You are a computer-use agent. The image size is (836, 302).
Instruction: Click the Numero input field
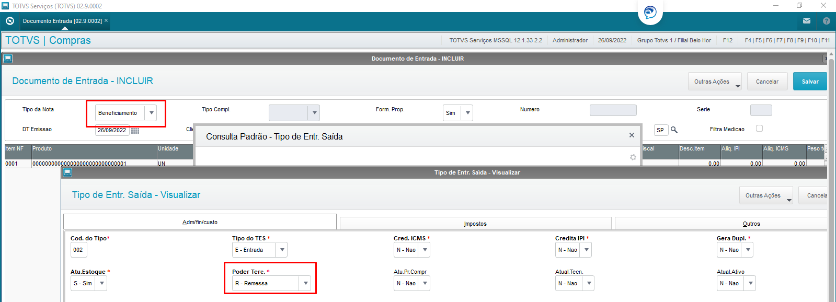[613, 110]
